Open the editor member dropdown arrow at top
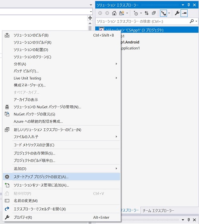Viewport: 199px width, 224px height. [x=91, y=5]
